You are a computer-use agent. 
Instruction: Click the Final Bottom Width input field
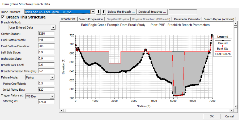46,40
